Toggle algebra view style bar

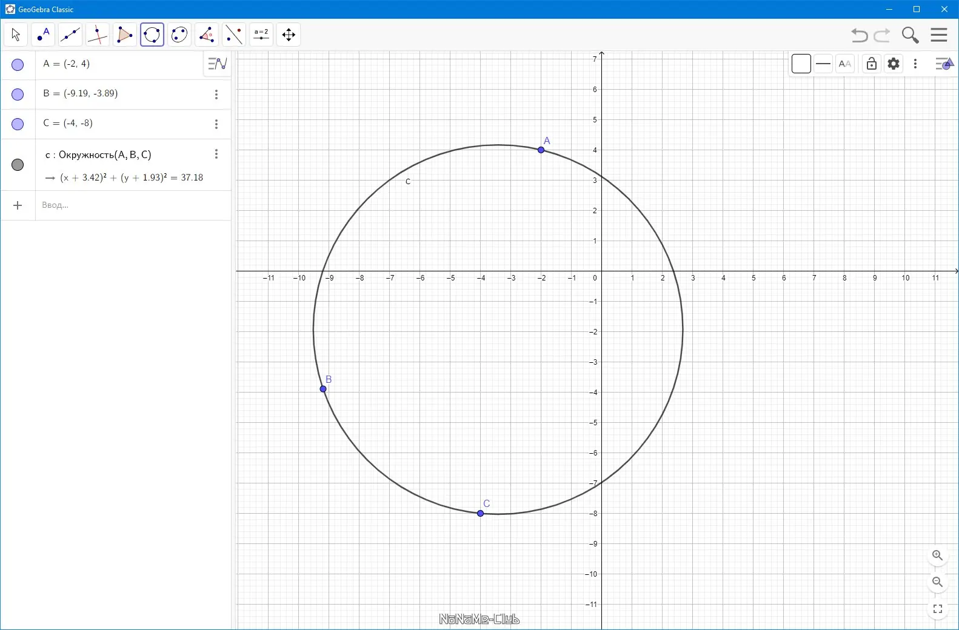[217, 64]
